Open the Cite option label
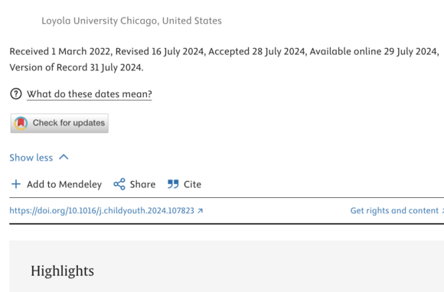Screen dimensions: 444x292 click(x=193, y=184)
